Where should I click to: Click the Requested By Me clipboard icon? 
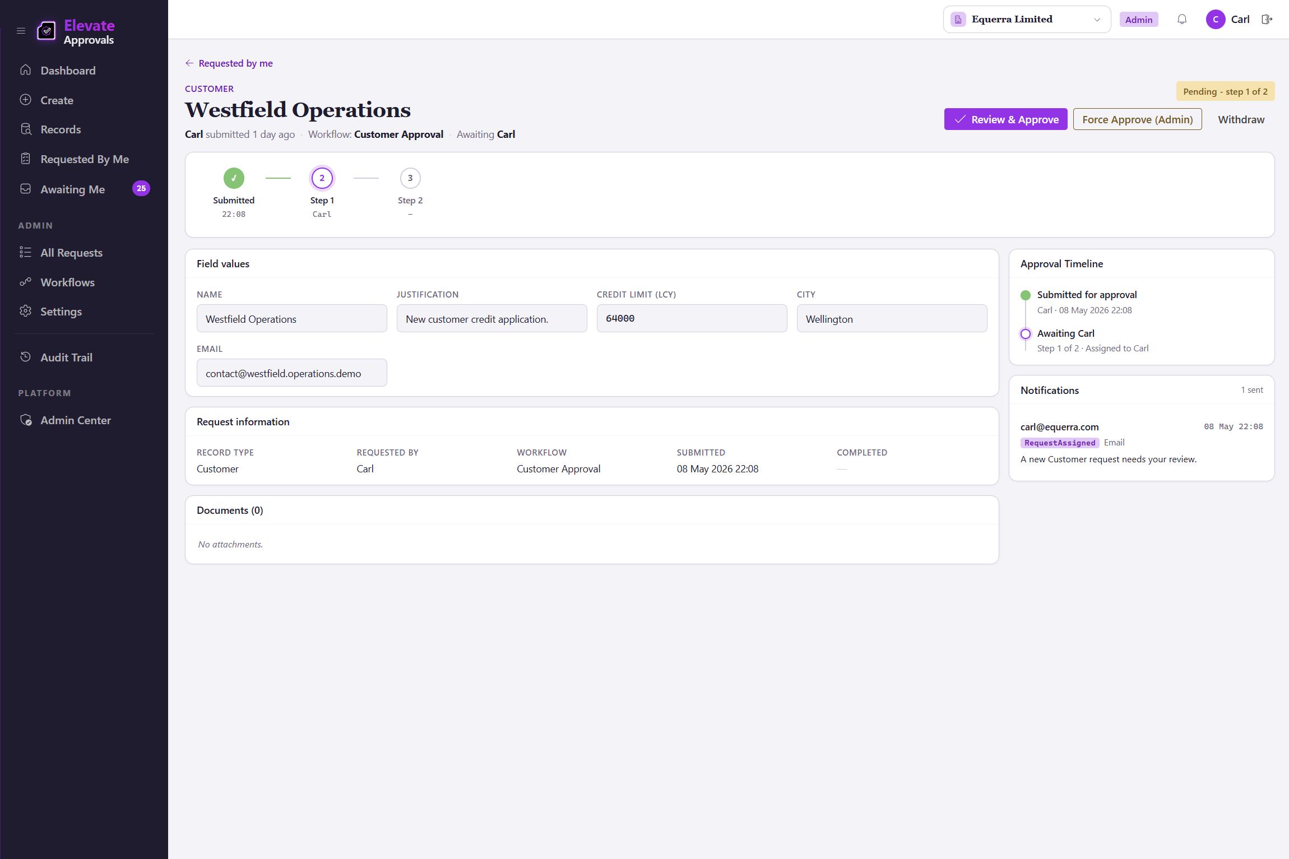coord(26,159)
